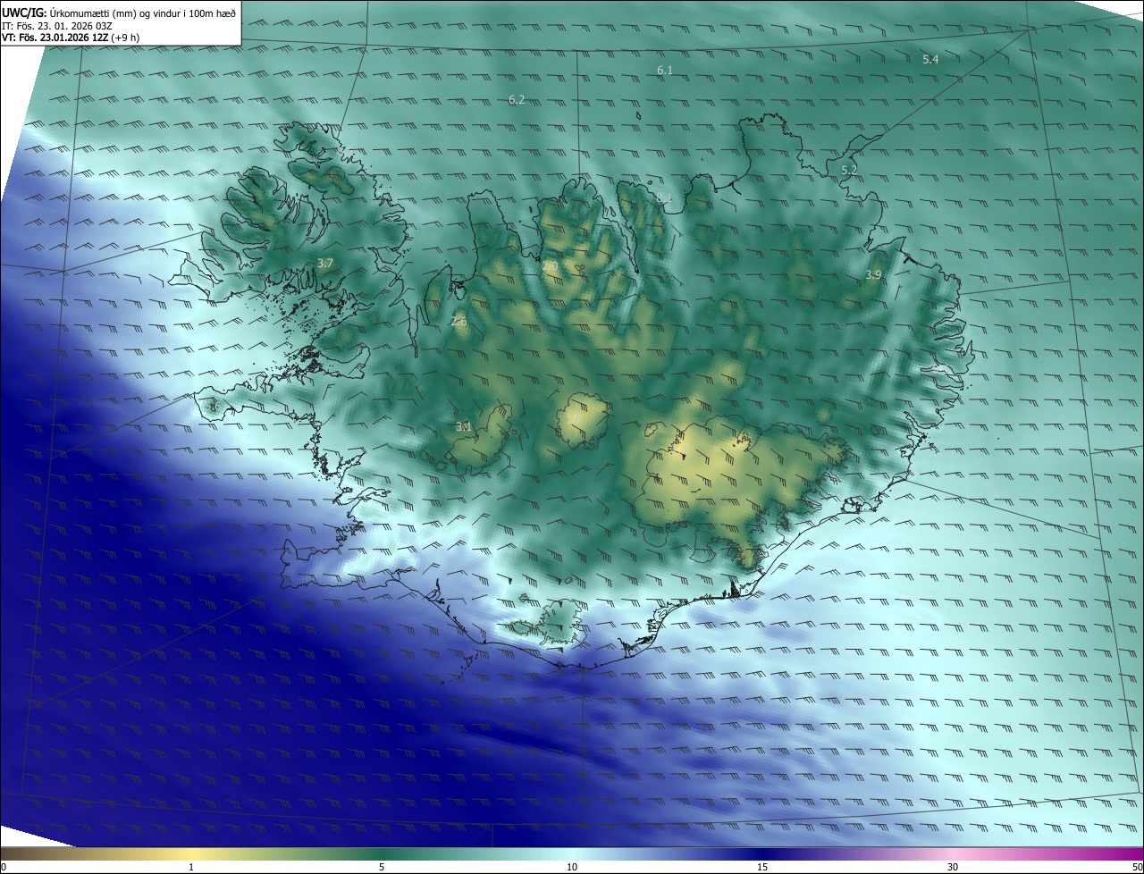Viewport: 1144px width, 874px height.
Task: Click the 3.7 value label over Westfjords
Action: (325, 264)
